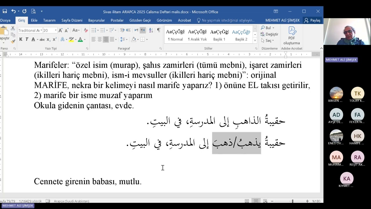Click the Paylaş share button
The width and height of the screenshot is (371, 209).
click(312, 20)
